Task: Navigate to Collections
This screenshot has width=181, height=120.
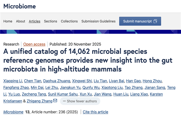Action: [69, 21]
